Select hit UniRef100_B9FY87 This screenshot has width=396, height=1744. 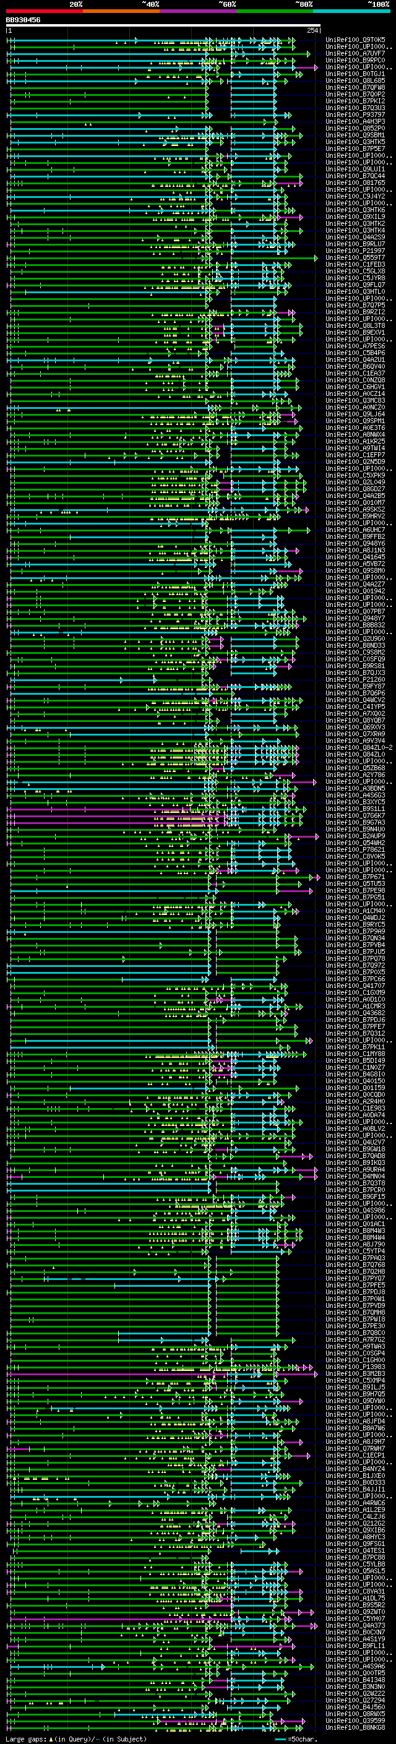click(x=355, y=687)
